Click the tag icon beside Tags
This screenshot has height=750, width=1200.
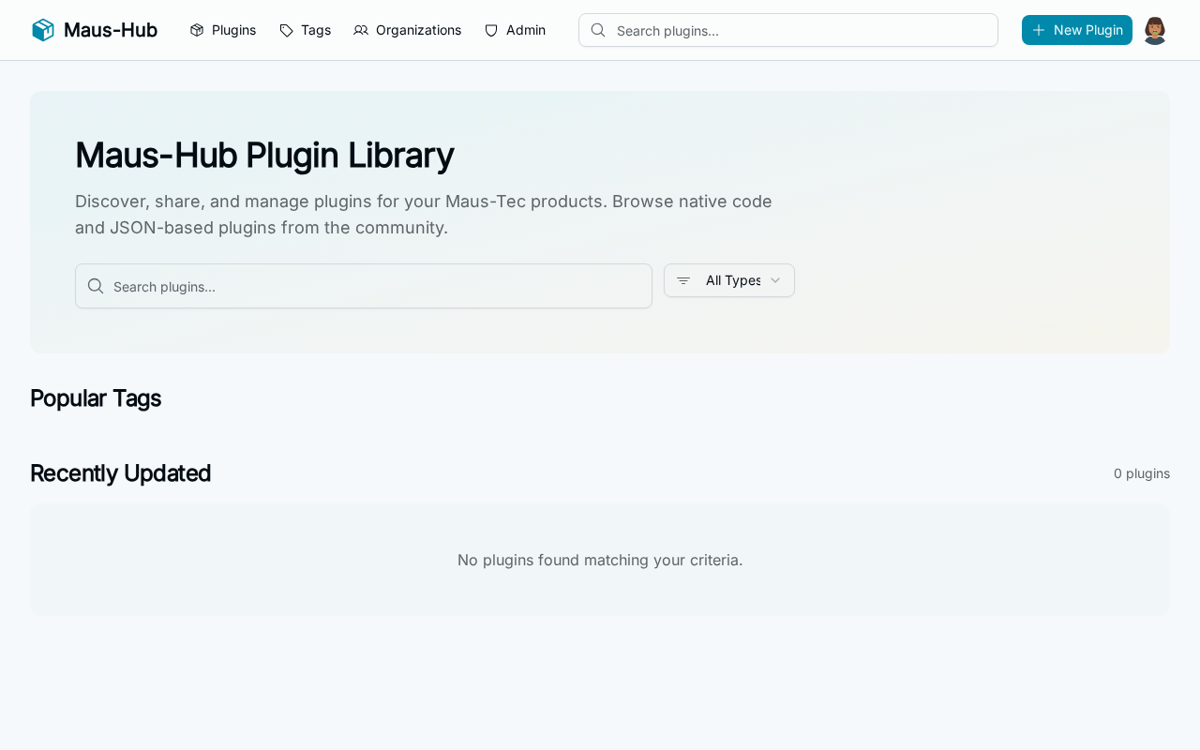tap(287, 30)
